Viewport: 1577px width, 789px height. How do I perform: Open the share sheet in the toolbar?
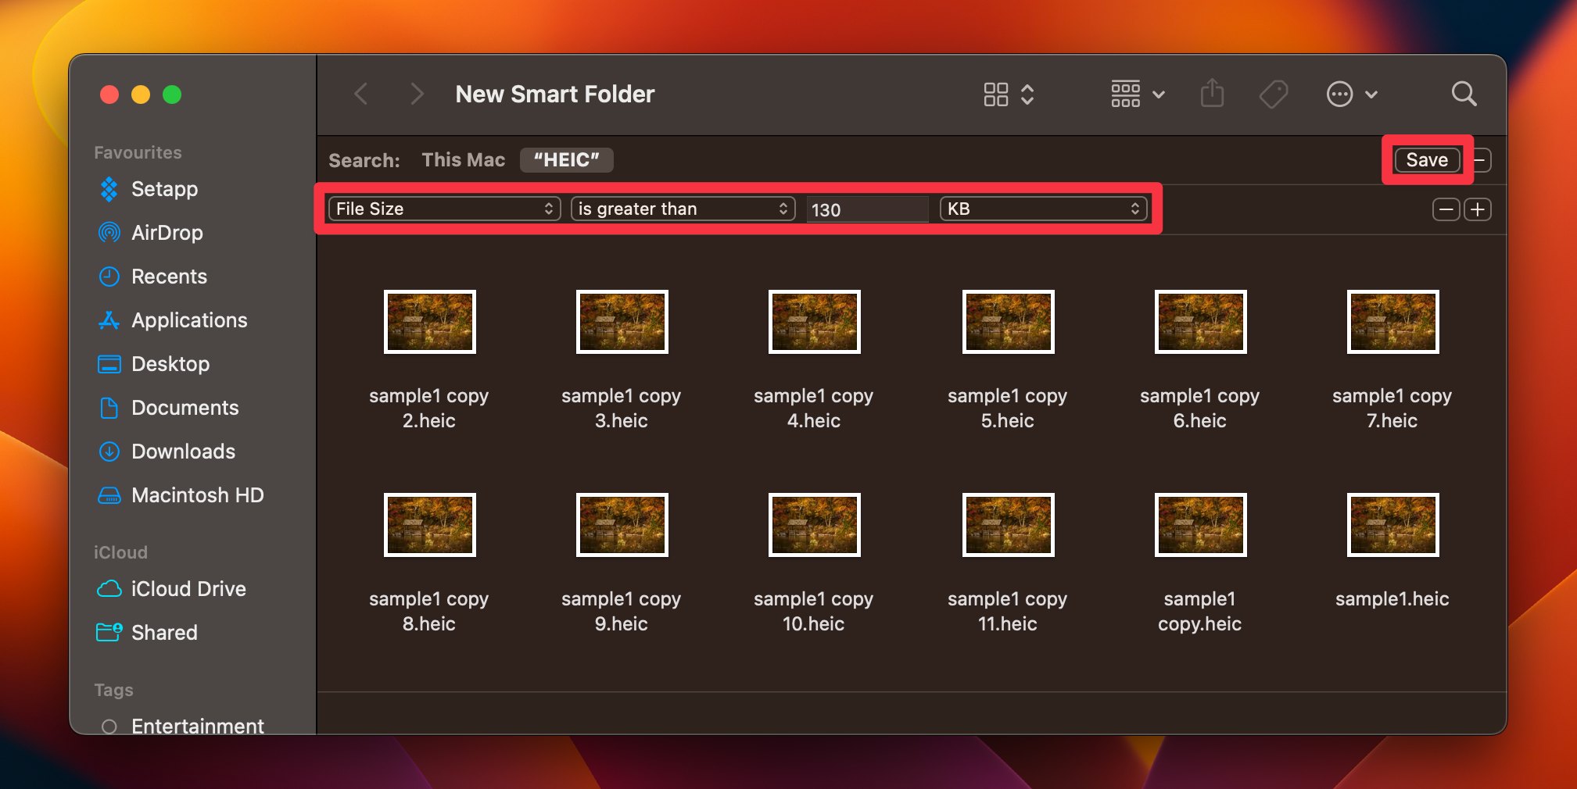tap(1211, 94)
